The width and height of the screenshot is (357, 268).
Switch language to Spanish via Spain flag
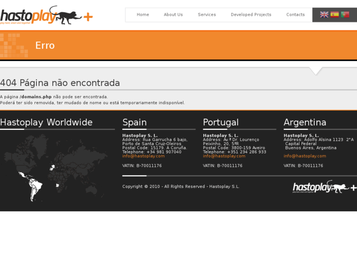click(x=334, y=15)
